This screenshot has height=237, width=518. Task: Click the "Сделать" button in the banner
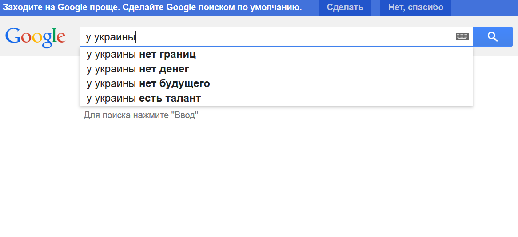click(345, 8)
